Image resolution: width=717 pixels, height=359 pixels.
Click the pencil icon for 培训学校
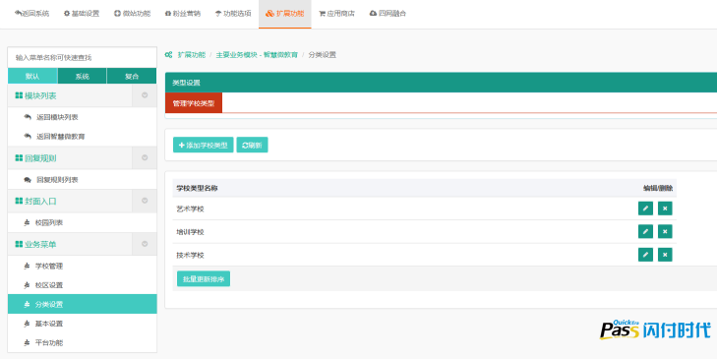pos(645,231)
